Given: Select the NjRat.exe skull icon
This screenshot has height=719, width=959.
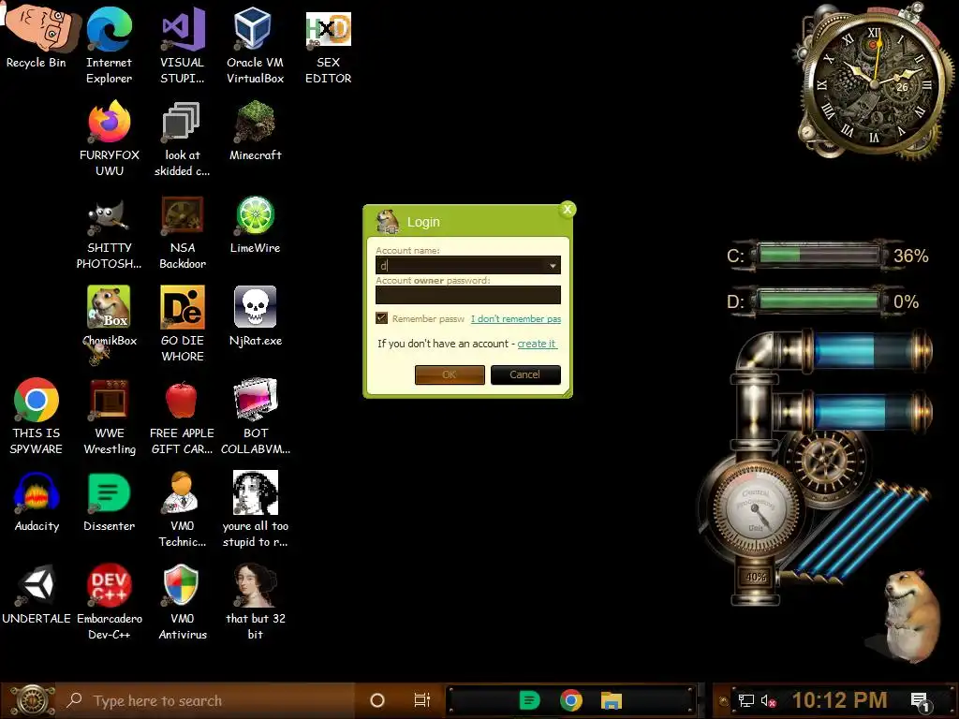Looking at the screenshot, I should [x=255, y=307].
